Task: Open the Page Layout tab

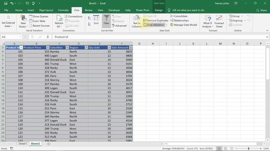Action: tap(46, 10)
